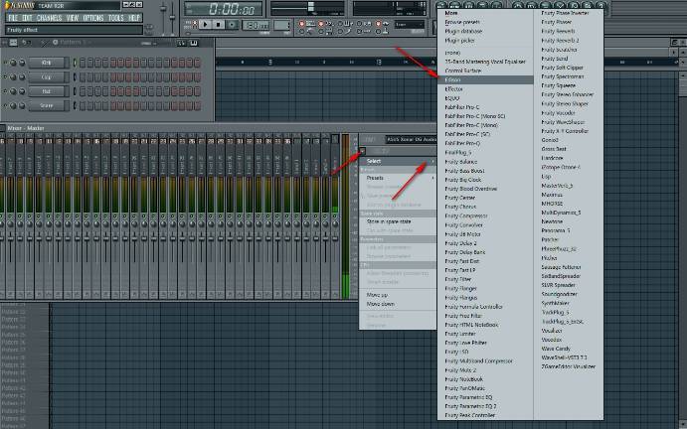Click the Kick channel pan knob
This screenshot has height=429, width=687.
pos(14,63)
